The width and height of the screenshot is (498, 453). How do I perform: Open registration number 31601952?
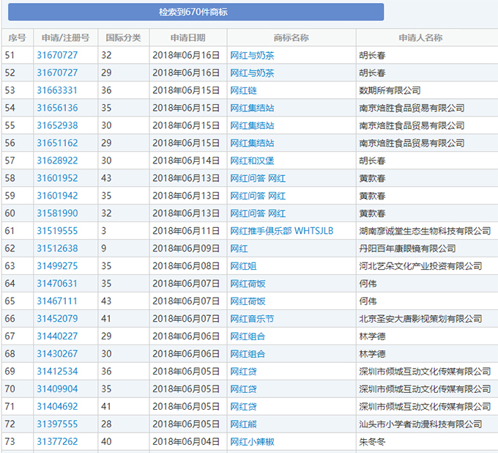tap(57, 178)
